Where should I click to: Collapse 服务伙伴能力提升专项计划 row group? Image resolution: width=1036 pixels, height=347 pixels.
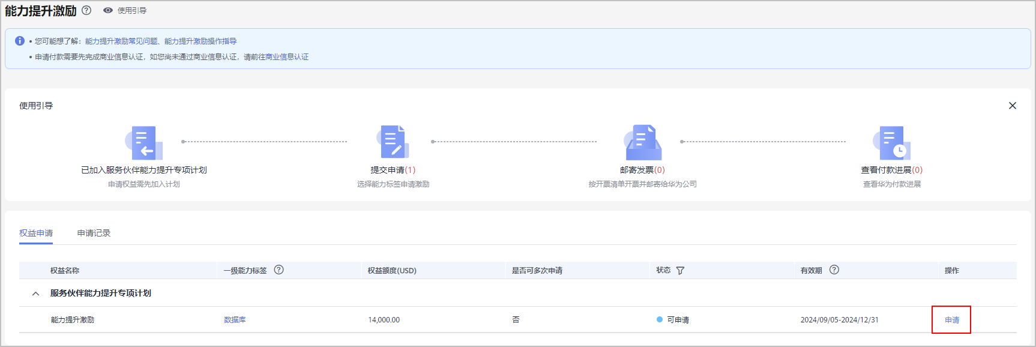pyautogui.click(x=35, y=294)
